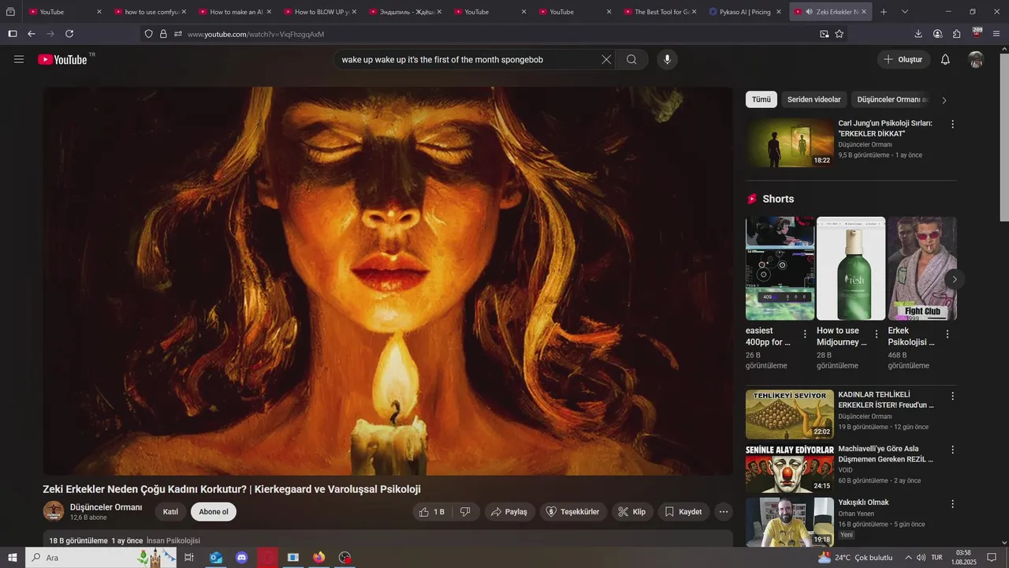Open Firefox View icon at tab strip start
Screen dimensions: 1009x568
(10, 12)
